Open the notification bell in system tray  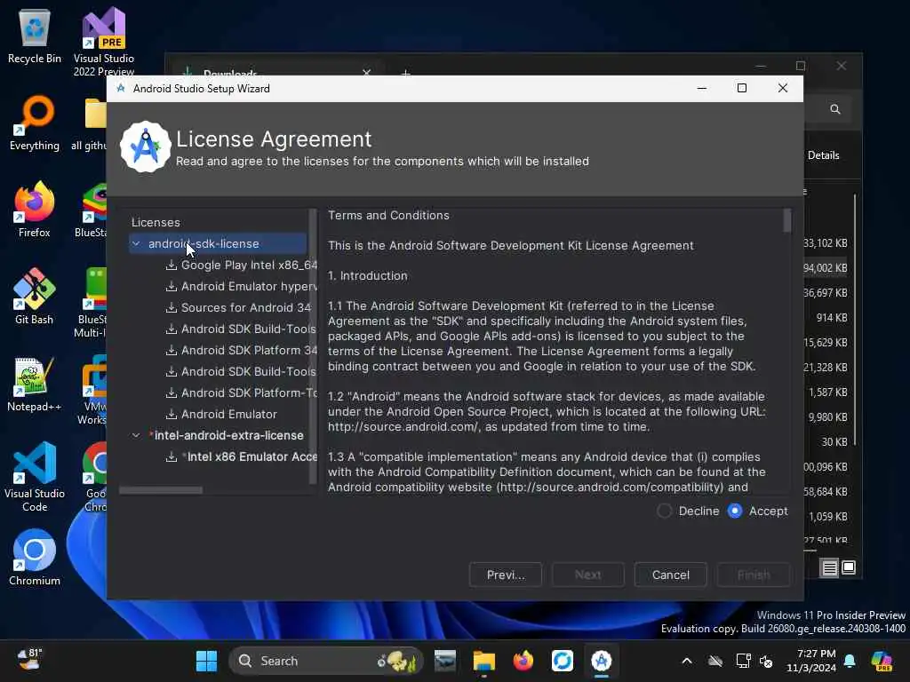click(850, 661)
